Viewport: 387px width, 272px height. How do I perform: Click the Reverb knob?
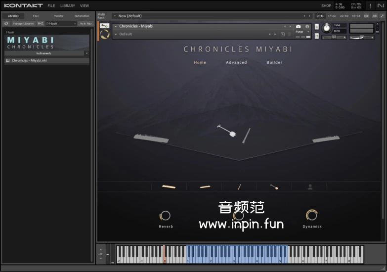click(x=165, y=216)
